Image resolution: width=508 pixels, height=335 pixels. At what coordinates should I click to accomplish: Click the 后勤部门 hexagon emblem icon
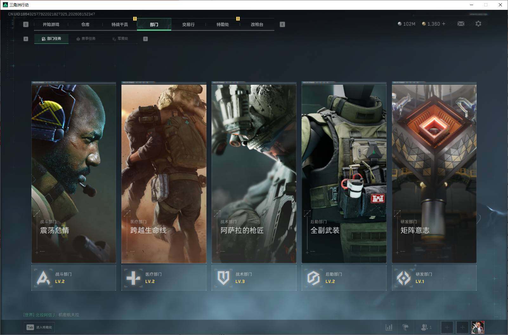313,278
